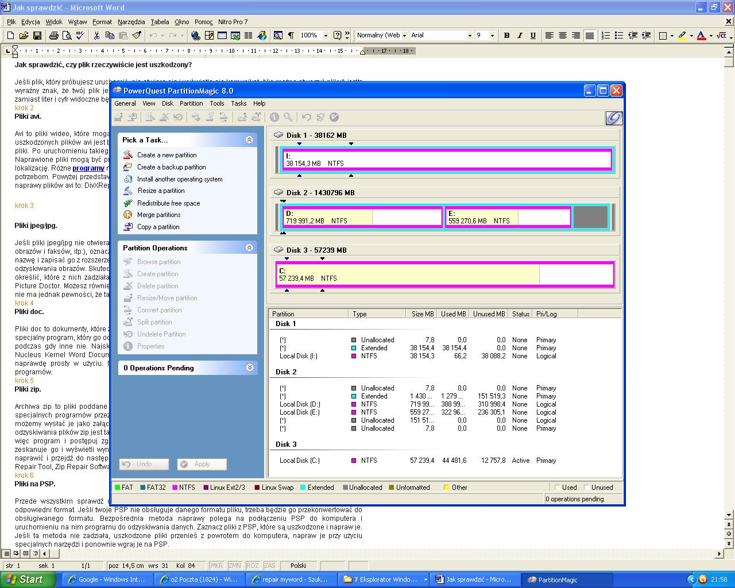Viewport: 735px width, 588px height.
Task: Click the font color A button
Action: 701,36
